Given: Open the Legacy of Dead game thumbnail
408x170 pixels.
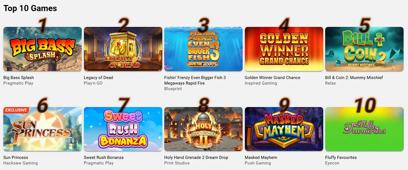Looking at the screenshot, I should coord(123,49).
